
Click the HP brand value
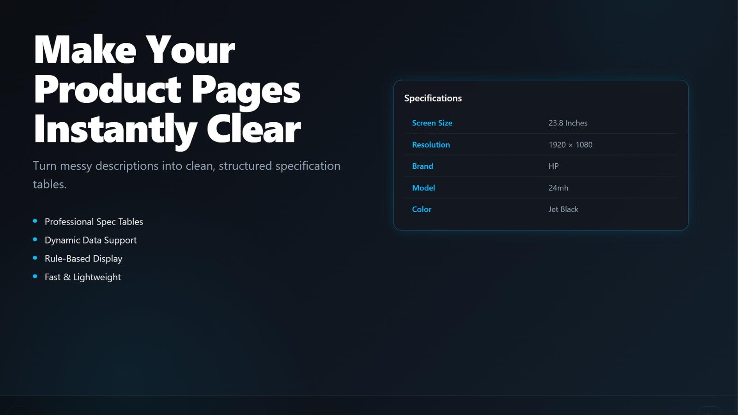click(553, 166)
